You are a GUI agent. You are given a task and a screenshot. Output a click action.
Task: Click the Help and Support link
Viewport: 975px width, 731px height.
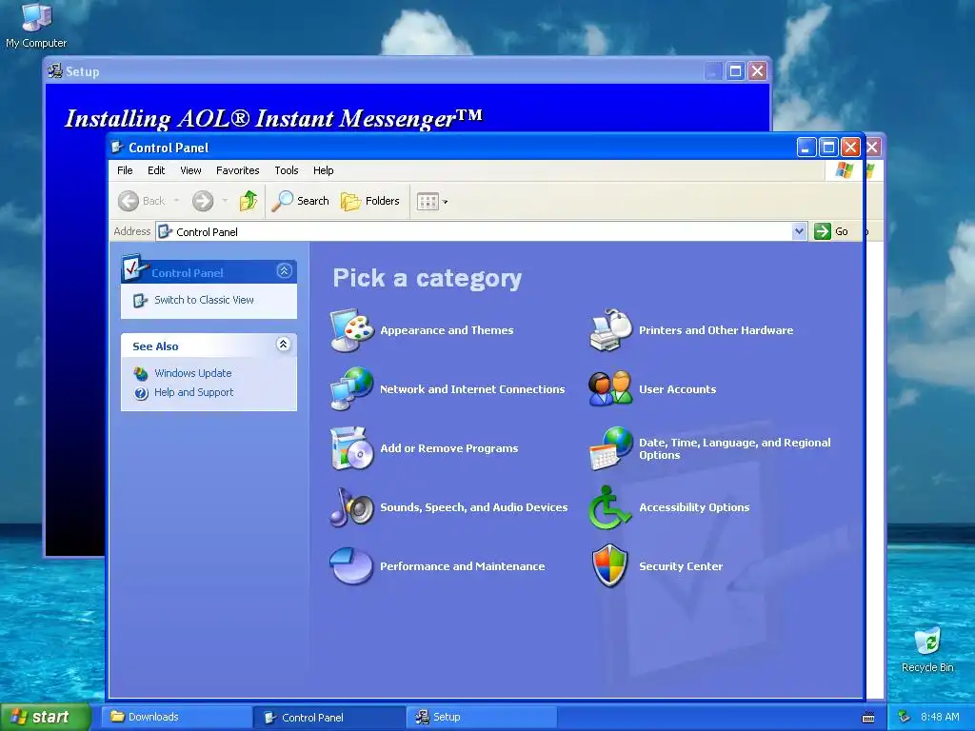click(194, 392)
